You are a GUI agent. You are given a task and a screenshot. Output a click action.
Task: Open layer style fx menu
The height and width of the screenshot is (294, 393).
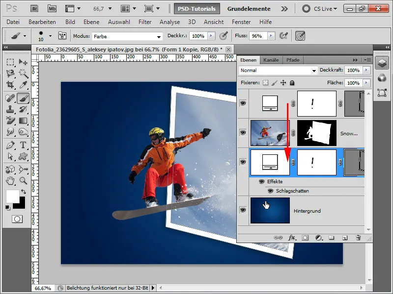click(x=291, y=238)
